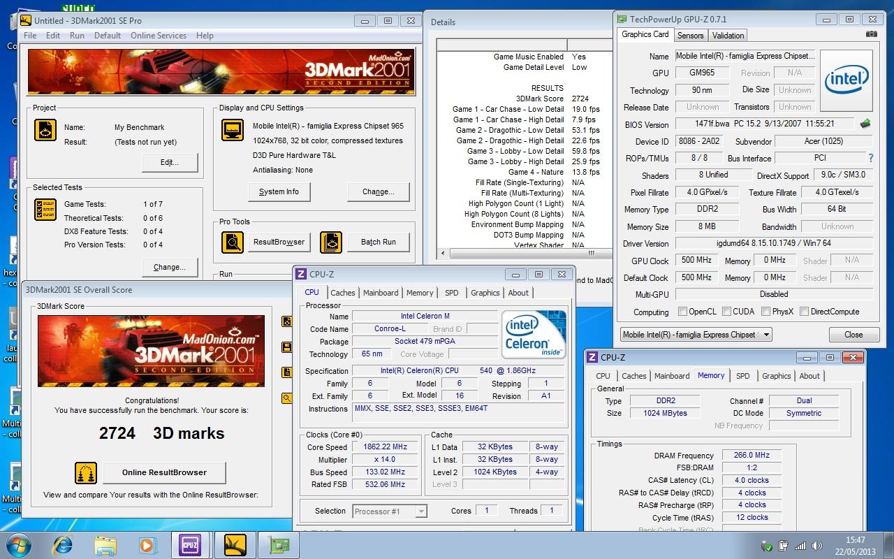Image resolution: width=894 pixels, height=559 pixels.
Task: Click the Driver Version field in GPU-Z
Action: 774,243
